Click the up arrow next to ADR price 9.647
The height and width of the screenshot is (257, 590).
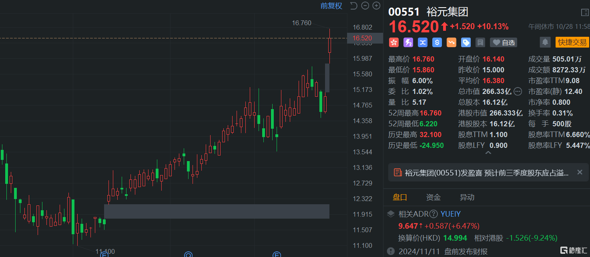tap(421, 226)
